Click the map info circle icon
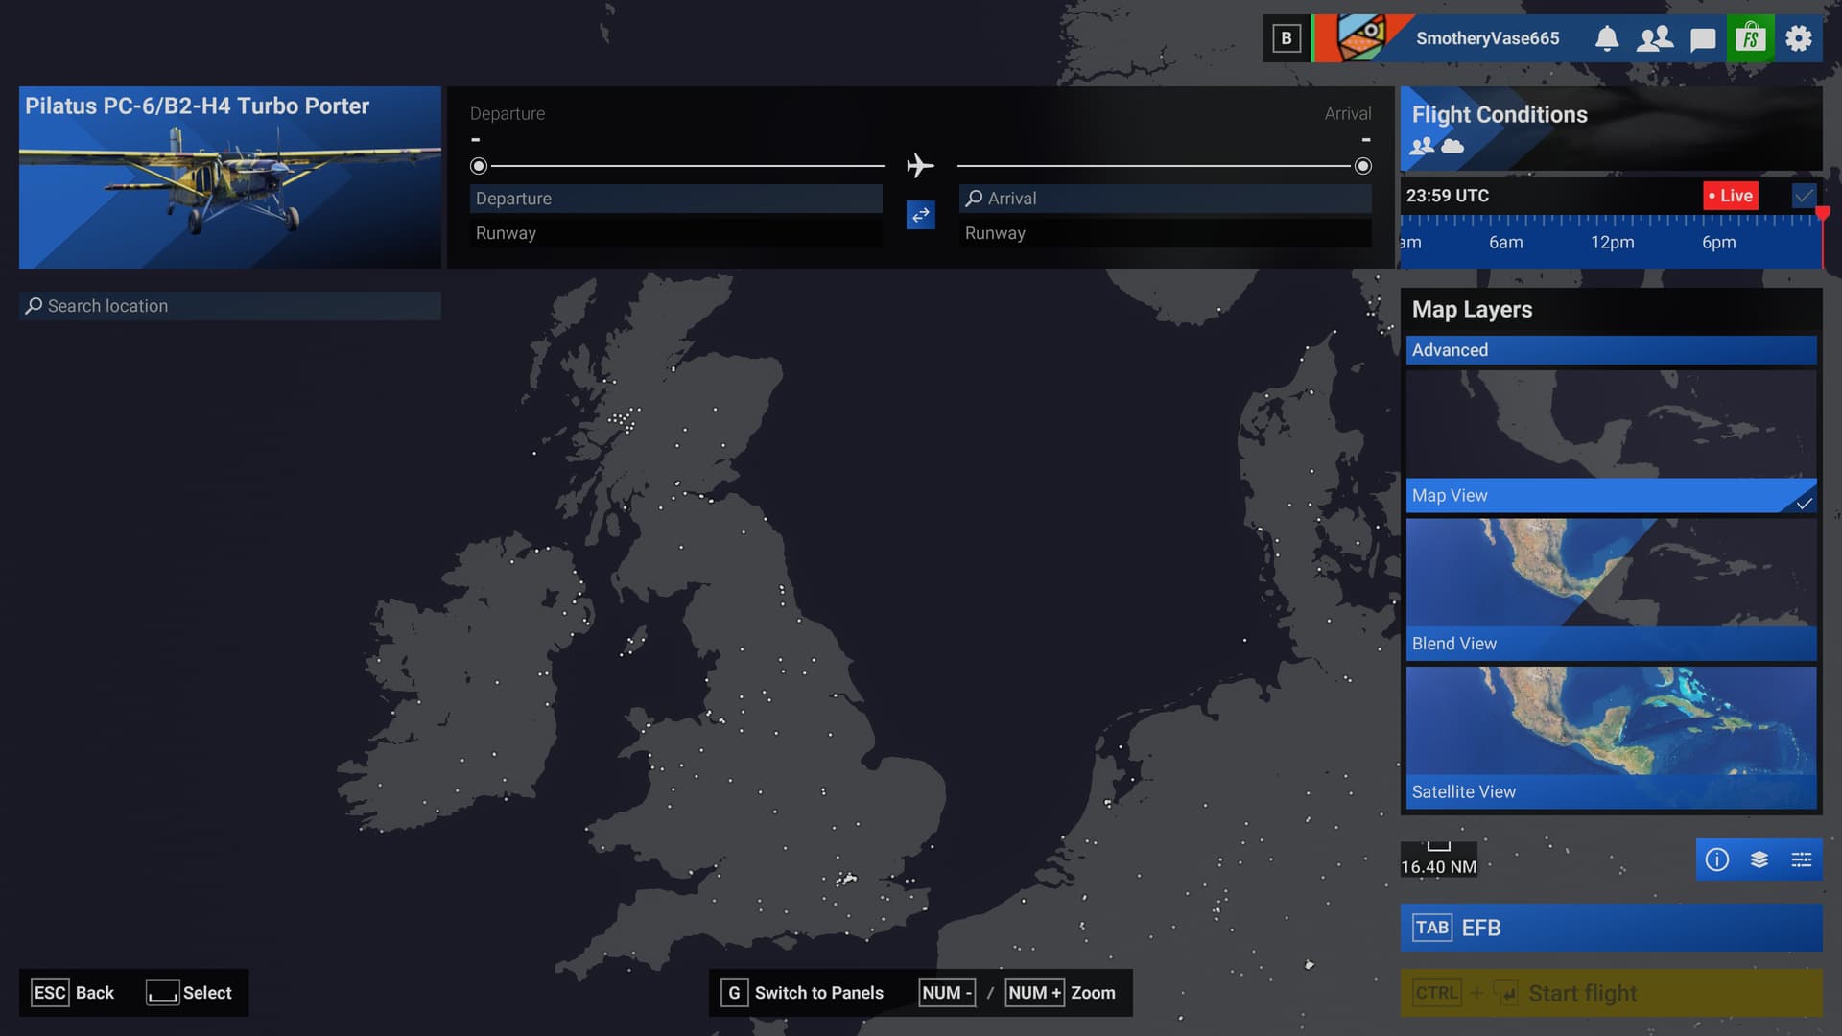Screen dimensions: 1842x1036 pos(1716,859)
